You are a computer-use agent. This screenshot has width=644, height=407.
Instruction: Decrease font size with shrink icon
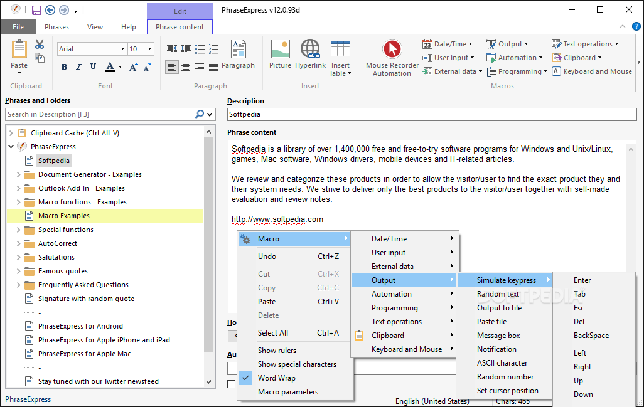pos(148,67)
